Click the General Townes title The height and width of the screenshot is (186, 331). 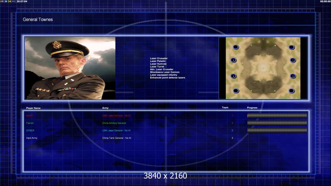point(38,20)
